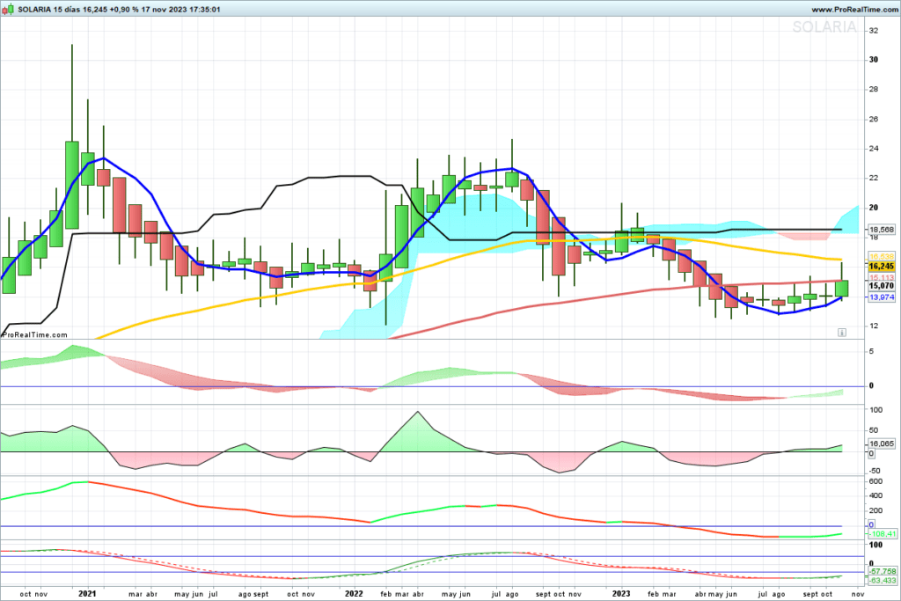Click the 15,070 price label on axis
The height and width of the screenshot is (601, 901).
pos(881,286)
